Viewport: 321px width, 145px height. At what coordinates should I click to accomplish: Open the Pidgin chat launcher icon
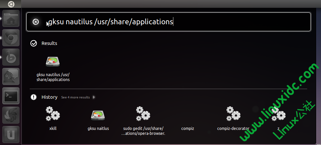click(11, 76)
